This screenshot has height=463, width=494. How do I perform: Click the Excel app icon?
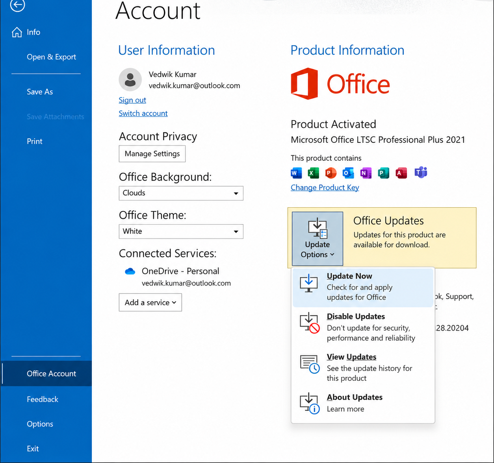(x=313, y=173)
